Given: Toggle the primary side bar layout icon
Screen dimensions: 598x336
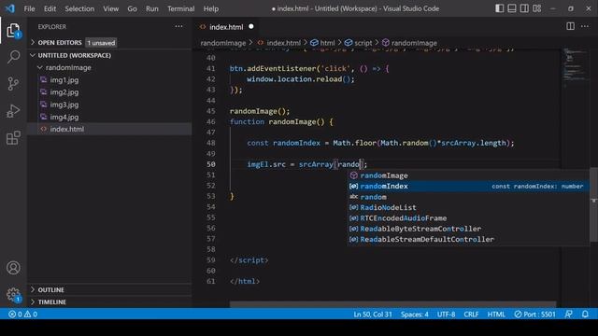Looking at the screenshot, I should [499, 8].
